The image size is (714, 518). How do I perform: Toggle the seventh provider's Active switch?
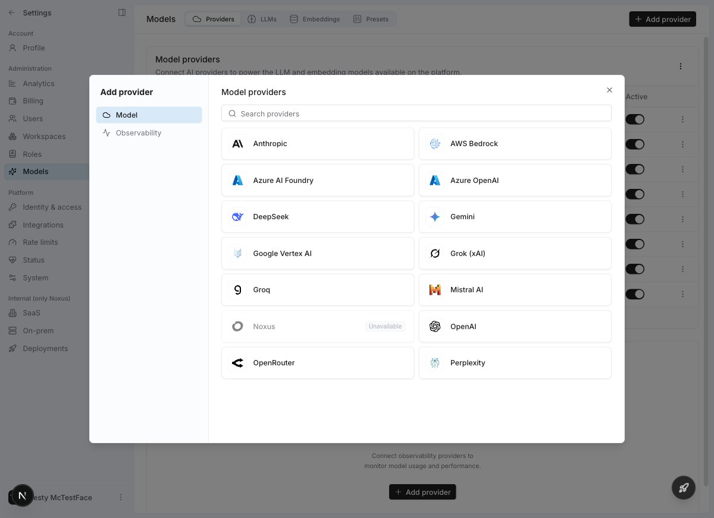[x=635, y=269]
